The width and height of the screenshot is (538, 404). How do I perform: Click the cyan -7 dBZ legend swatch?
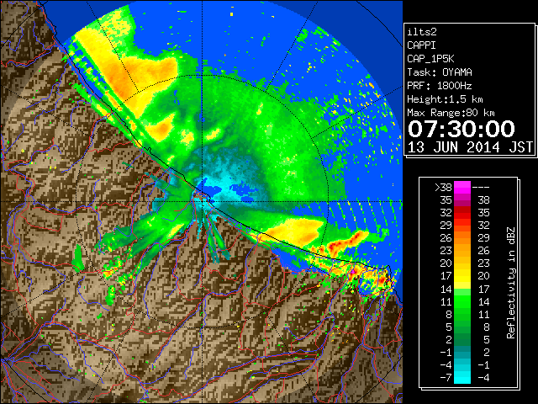point(462,377)
